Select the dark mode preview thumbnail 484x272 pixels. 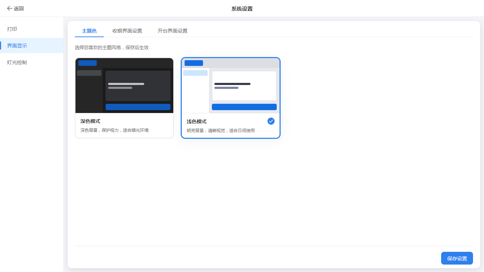(124, 86)
